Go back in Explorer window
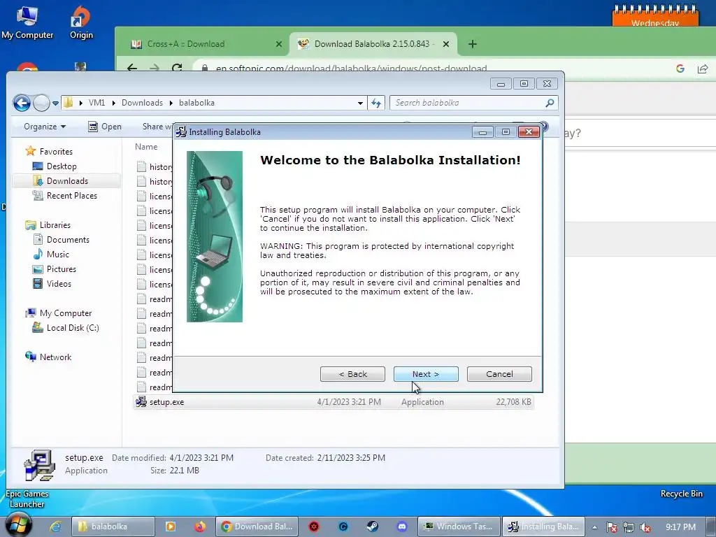The image size is (716, 537). [22, 103]
